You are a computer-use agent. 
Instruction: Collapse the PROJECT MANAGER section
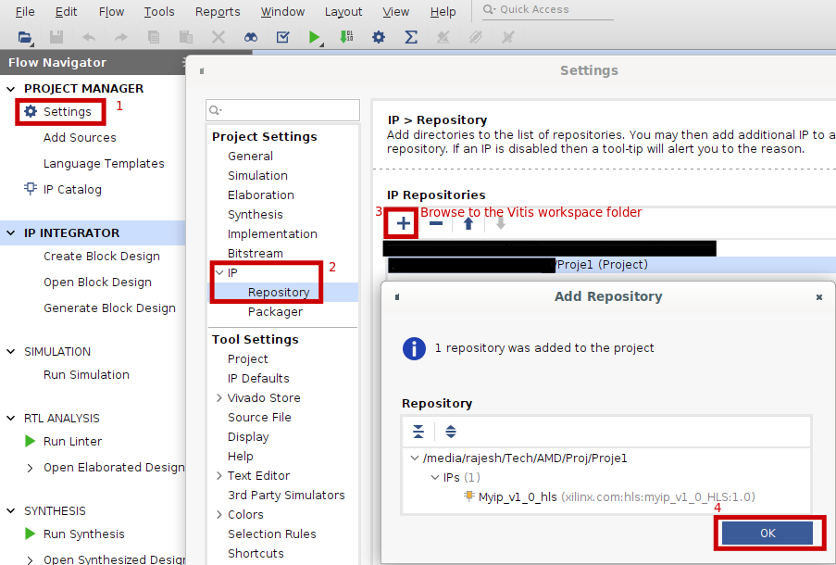(x=11, y=89)
